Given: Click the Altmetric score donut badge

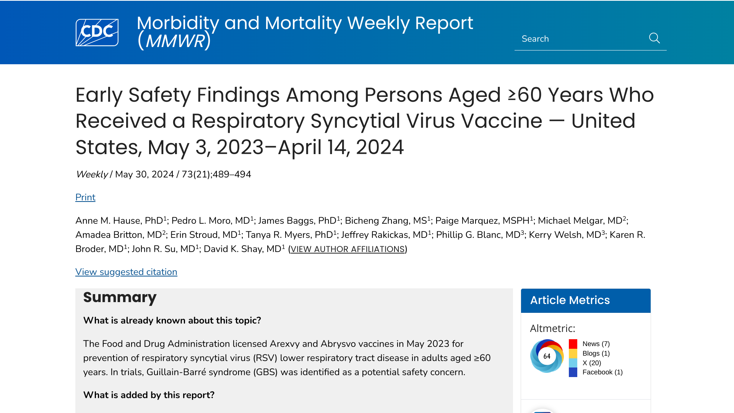Looking at the screenshot, I should point(547,356).
